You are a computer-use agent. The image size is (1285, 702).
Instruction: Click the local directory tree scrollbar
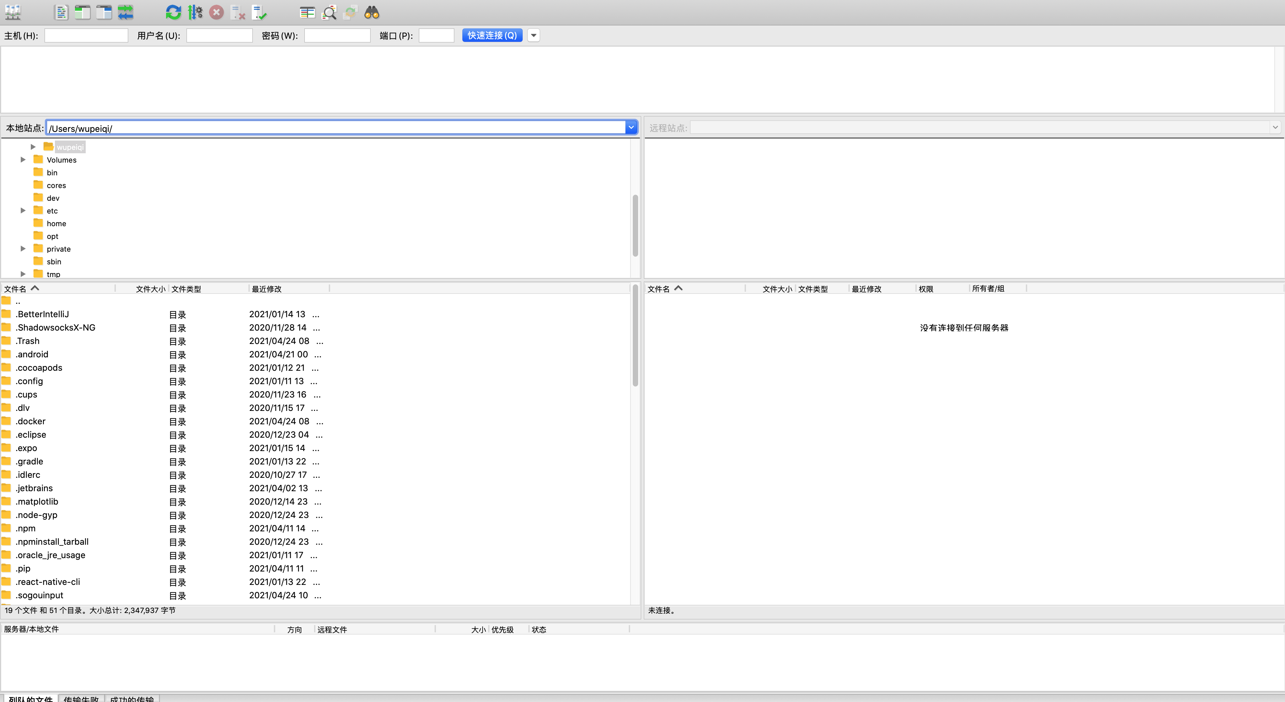tap(635, 226)
